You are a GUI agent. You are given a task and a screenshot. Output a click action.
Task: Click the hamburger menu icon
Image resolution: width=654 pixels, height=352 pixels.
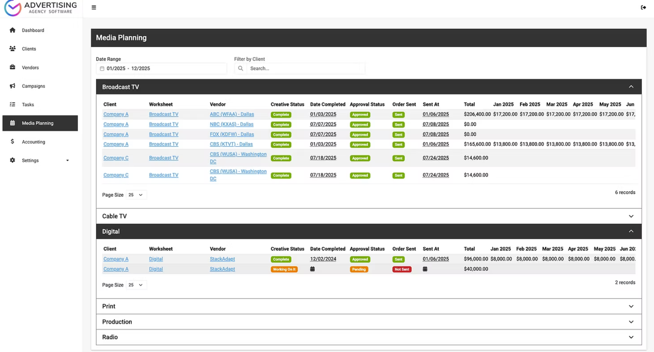pos(94,7)
